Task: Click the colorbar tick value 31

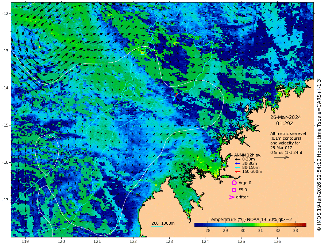Action: pos(260,230)
